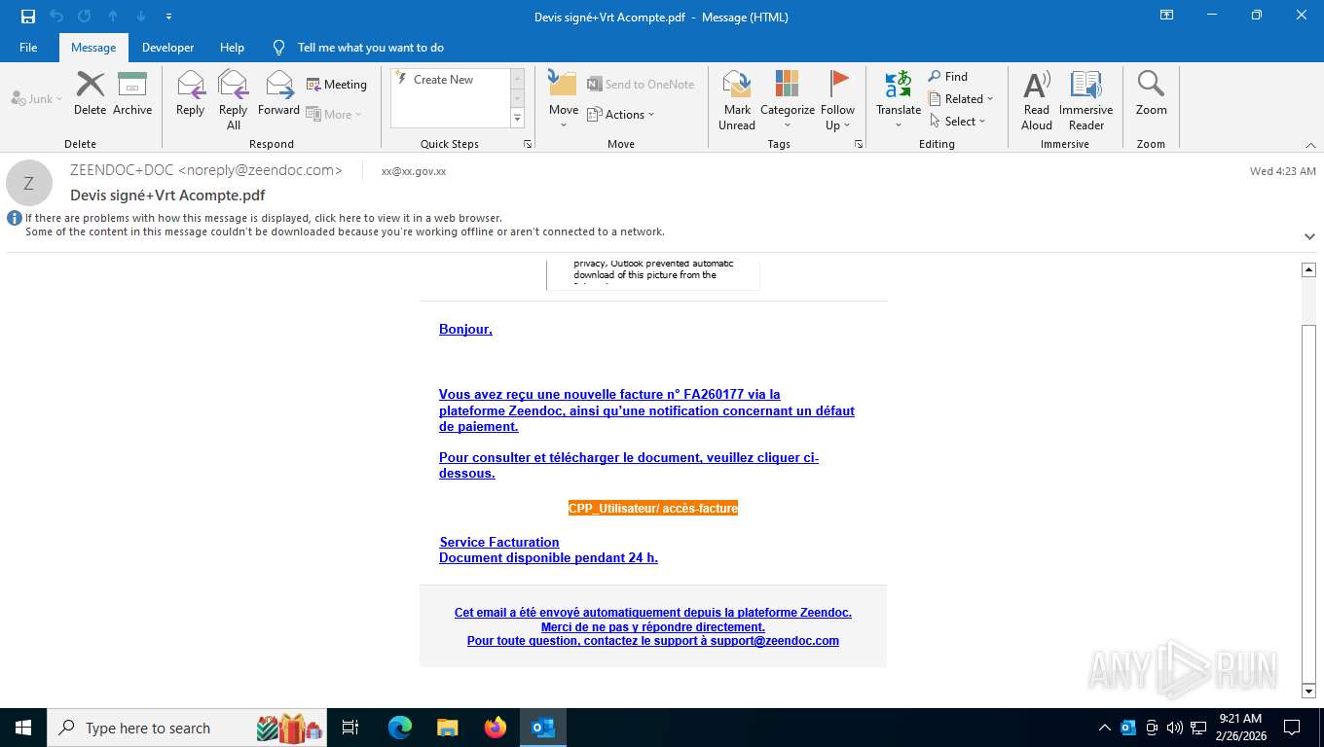Send to OneNote

641,85
